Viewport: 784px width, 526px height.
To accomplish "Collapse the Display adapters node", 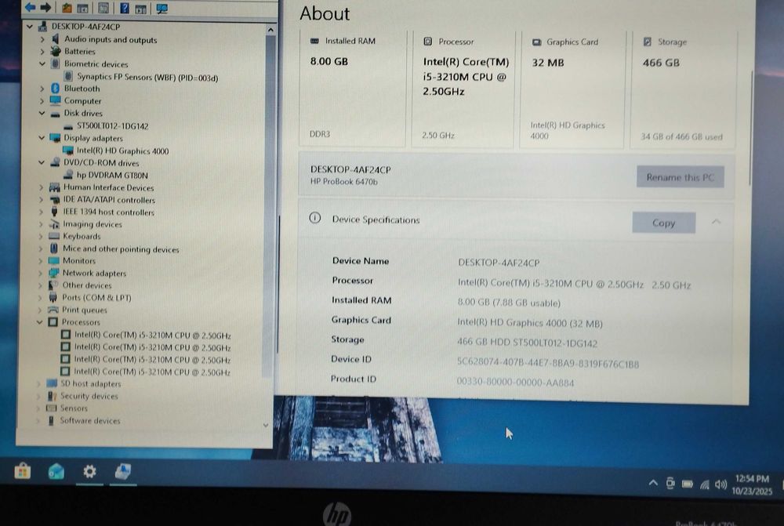I will tap(42, 137).
